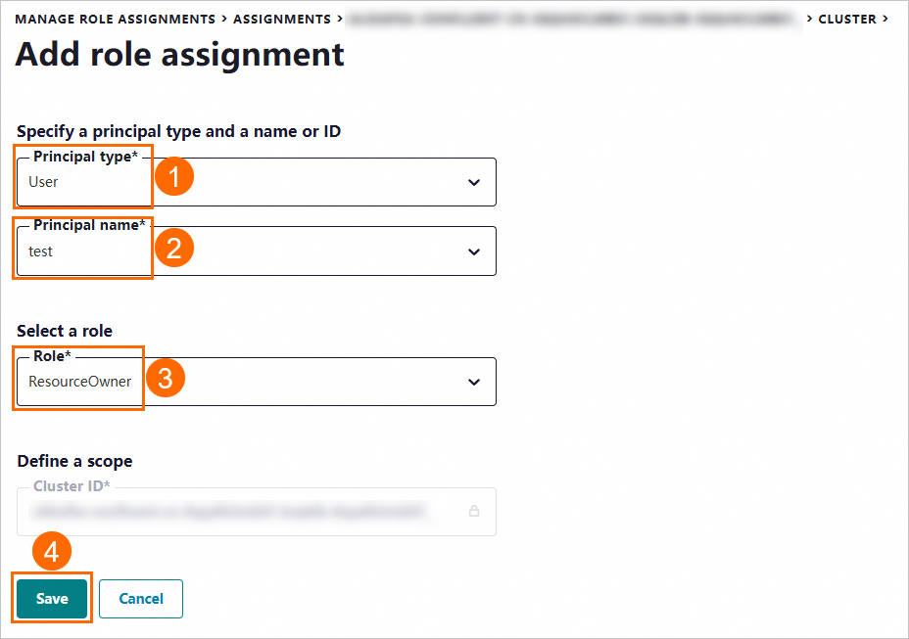
Task: Open the Cluster breadcrumb link
Action: click(x=847, y=19)
